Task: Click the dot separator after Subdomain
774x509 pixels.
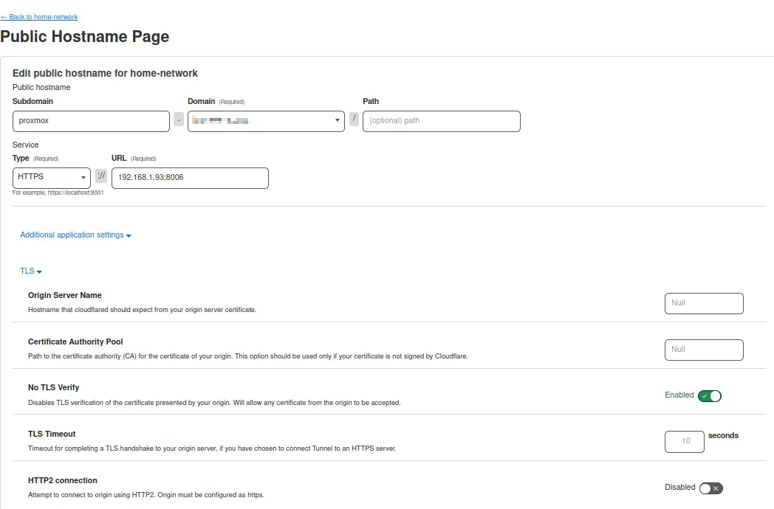Action: coord(179,121)
